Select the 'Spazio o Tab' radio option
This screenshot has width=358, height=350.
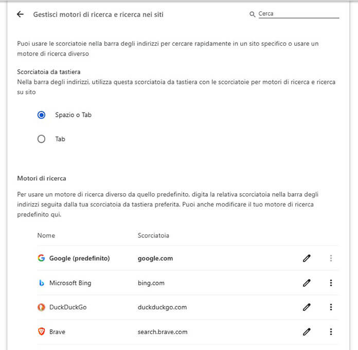pyautogui.click(x=42, y=115)
